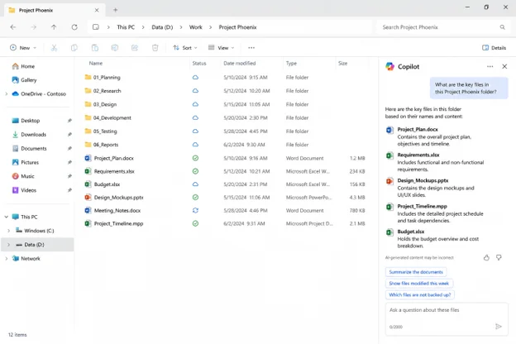Toggle the Details pane button
The width and height of the screenshot is (516, 344).
click(x=494, y=48)
